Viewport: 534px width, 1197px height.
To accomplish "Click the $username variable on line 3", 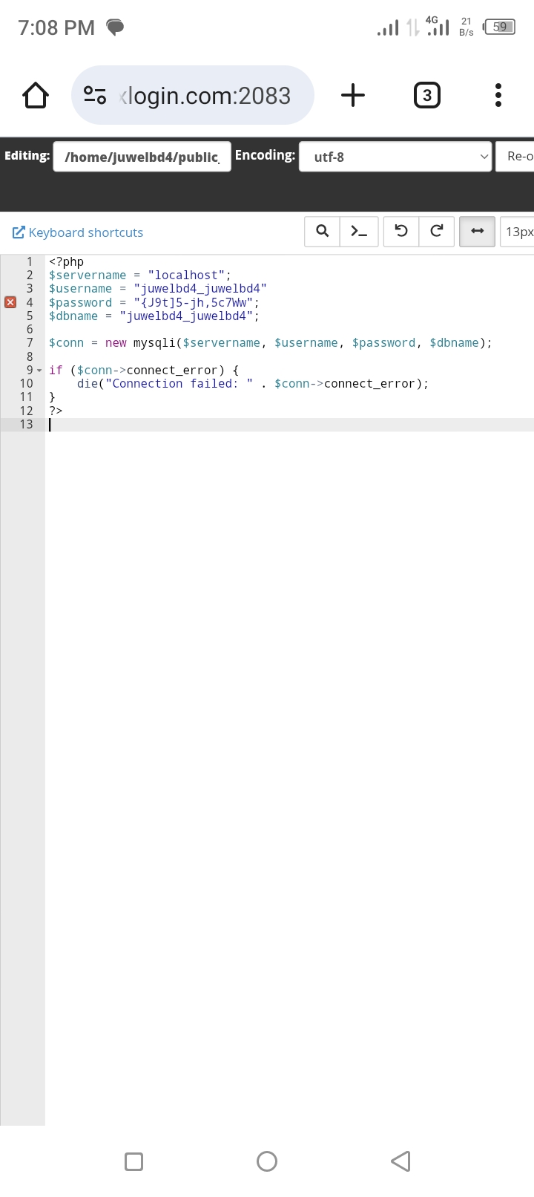I will click(x=80, y=288).
